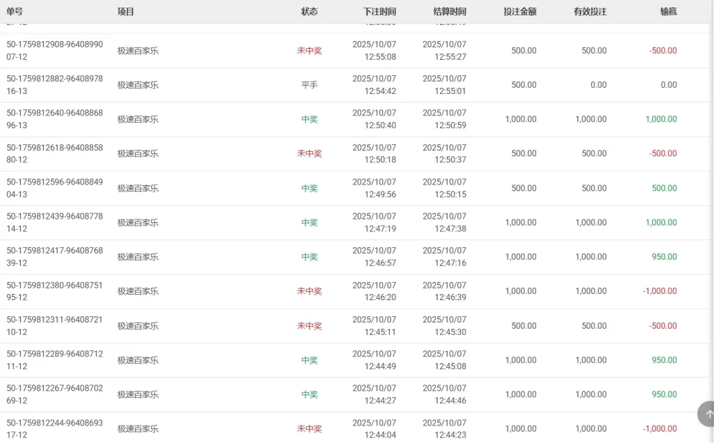Select the 投注金额 column header

519,12
